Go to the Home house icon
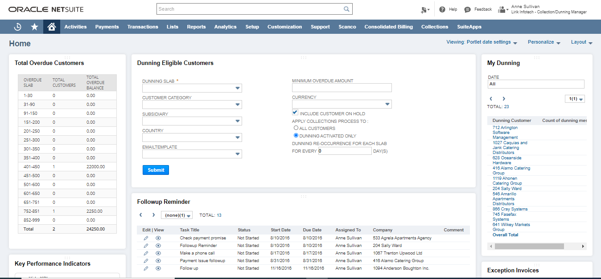 click(x=51, y=27)
